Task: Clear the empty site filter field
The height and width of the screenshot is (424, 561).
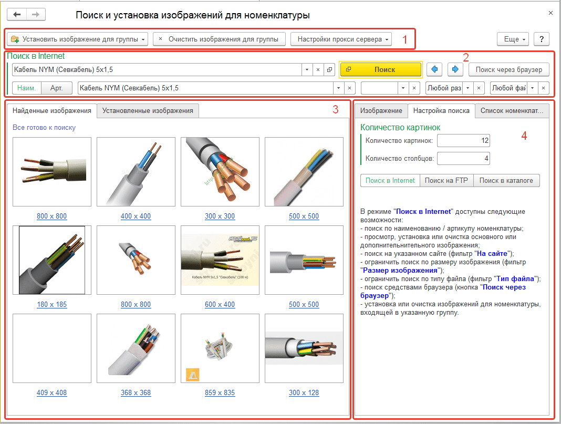Action: [x=414, y=88]
